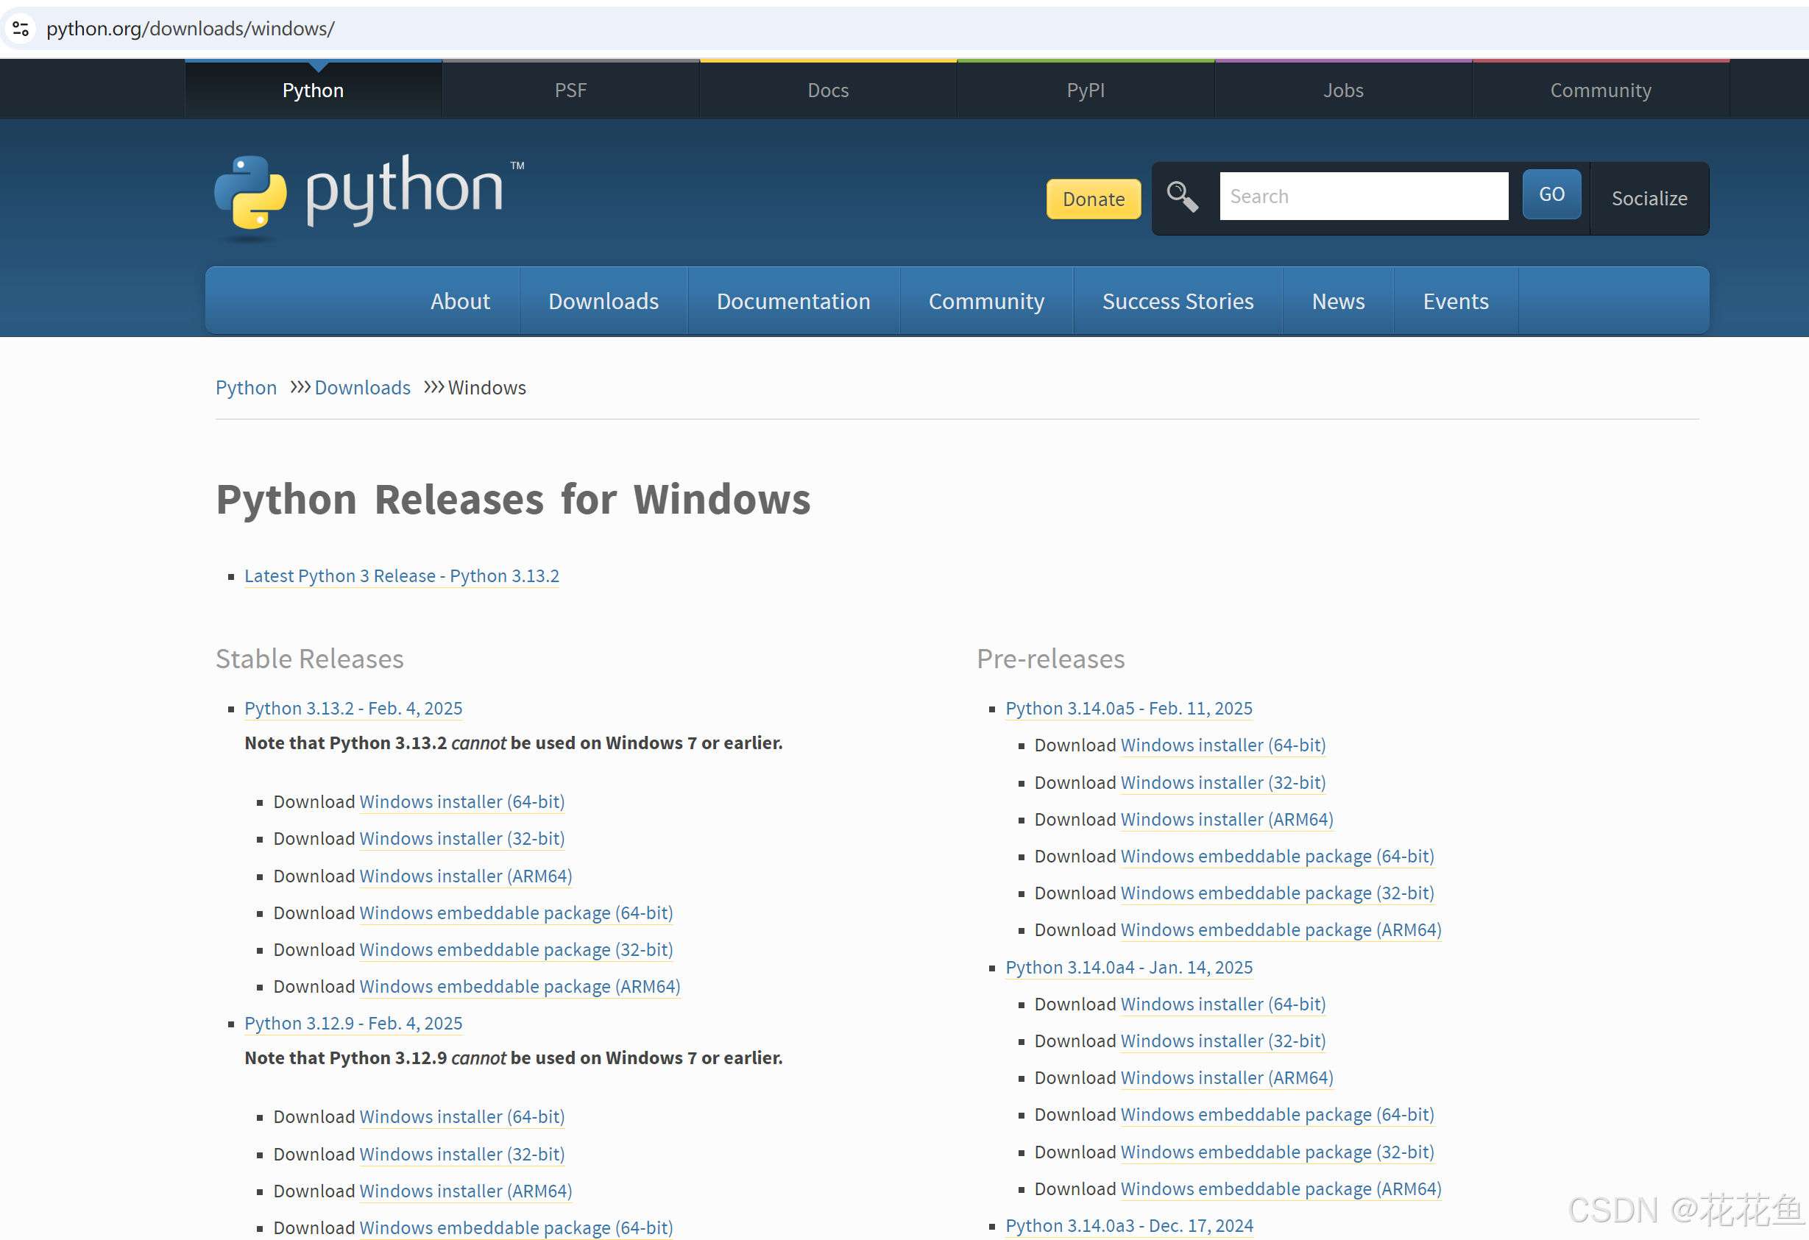Switch to the Docs top tab
This screenshot has width=1809, height=1240.
[827, 91]
